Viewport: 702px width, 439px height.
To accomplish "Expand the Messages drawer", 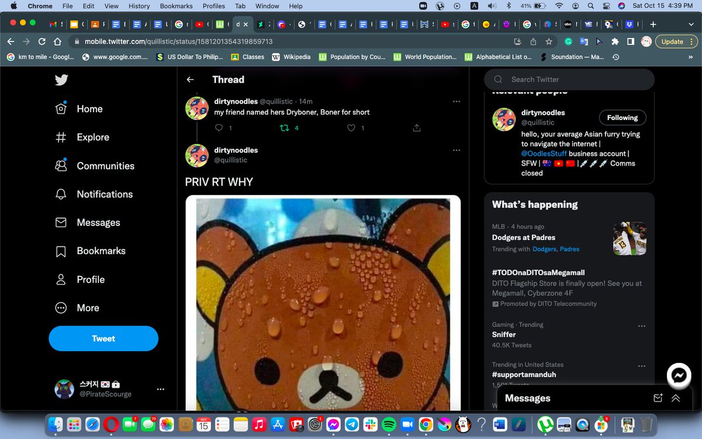I will (676, 398).
